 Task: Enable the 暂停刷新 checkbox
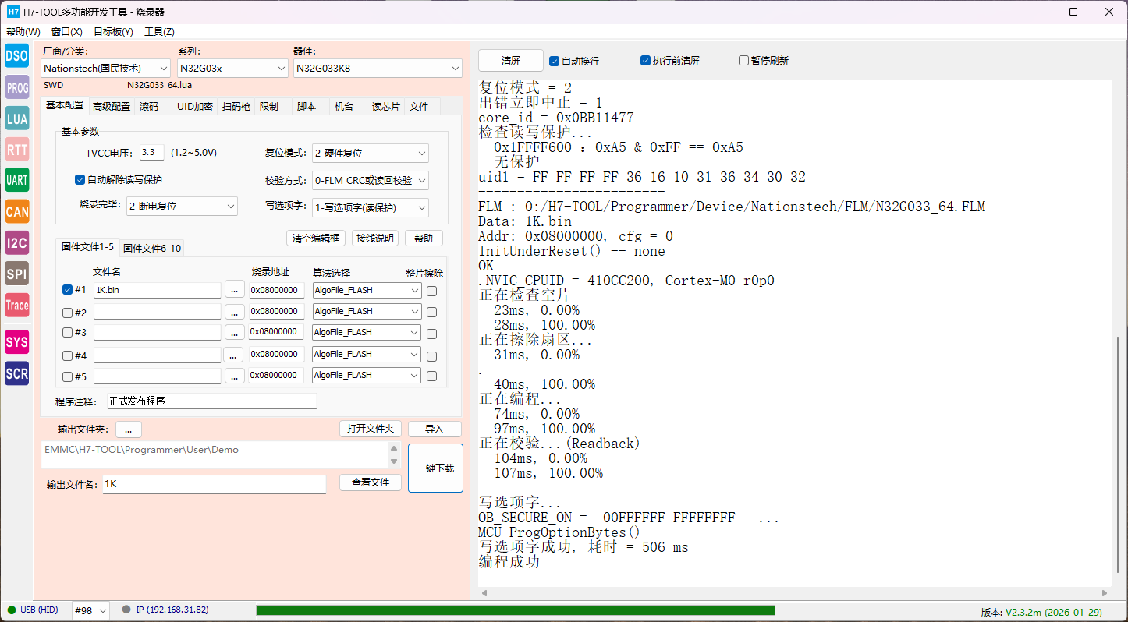click(x=744, y=61)
